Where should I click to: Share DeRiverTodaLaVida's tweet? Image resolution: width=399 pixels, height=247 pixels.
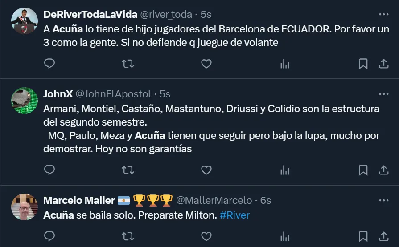(x=383, y=64)
